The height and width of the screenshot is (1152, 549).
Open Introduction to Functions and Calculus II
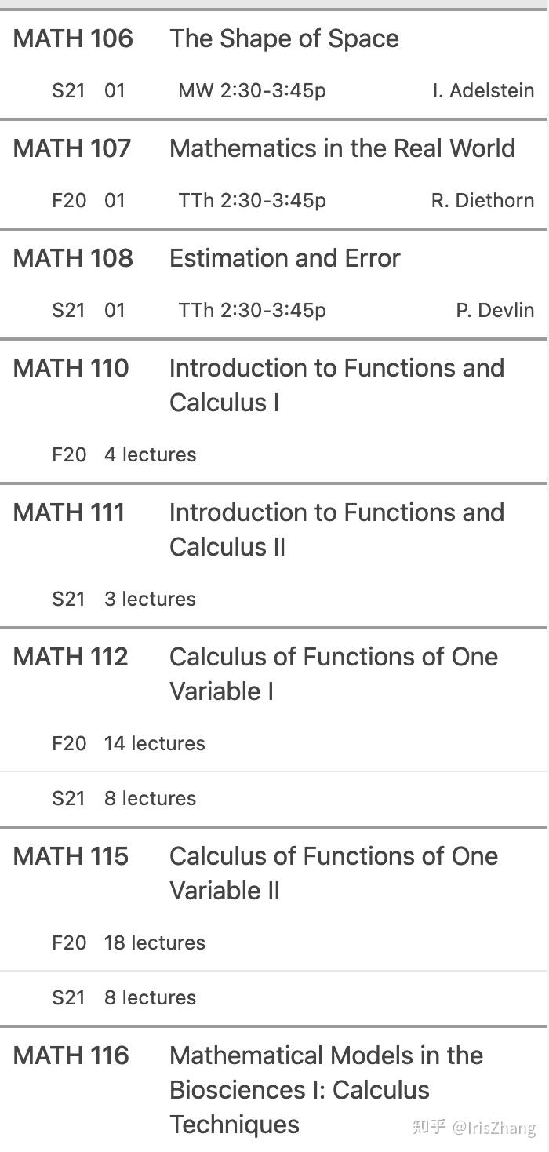[x=336, y=529]
